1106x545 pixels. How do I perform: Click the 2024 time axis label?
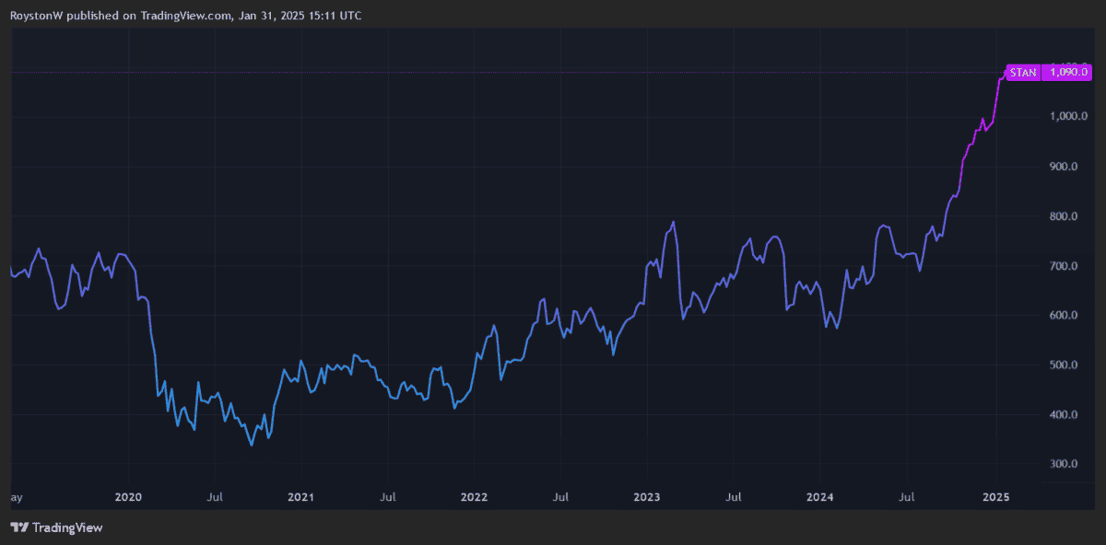click(819, 497)
